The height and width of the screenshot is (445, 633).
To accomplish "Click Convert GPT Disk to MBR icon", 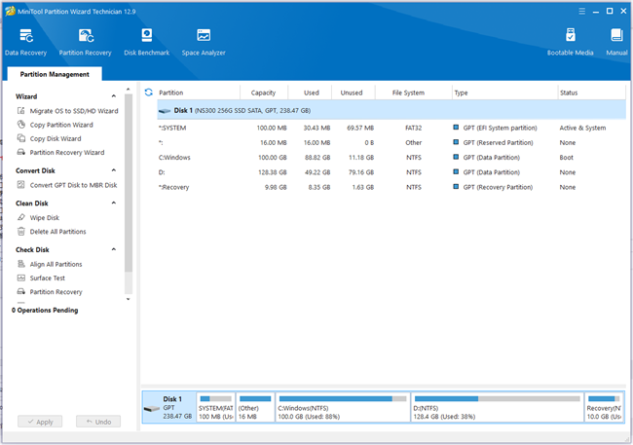I will (21, 185).
